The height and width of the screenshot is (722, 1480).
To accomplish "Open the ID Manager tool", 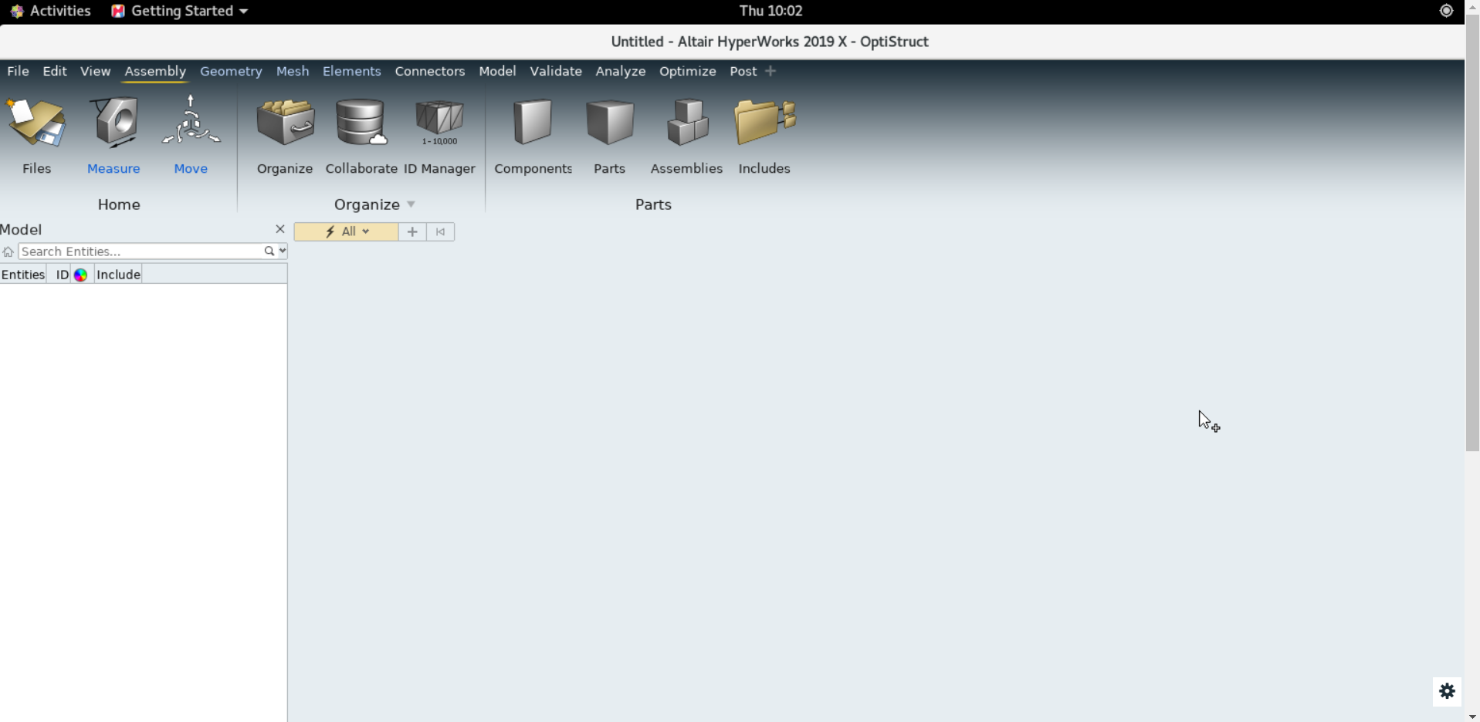I will click(x=439, y=123).
